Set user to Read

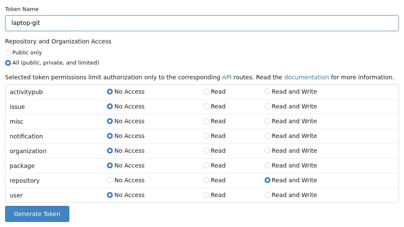tap(206, 195)
